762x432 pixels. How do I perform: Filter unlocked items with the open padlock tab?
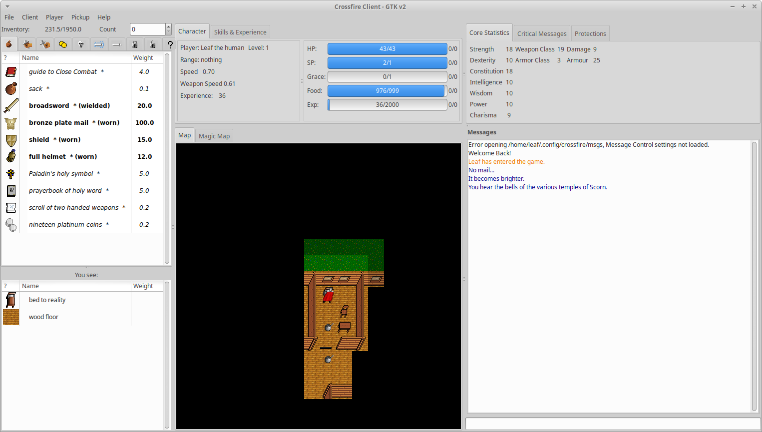(x=153, y=44)
